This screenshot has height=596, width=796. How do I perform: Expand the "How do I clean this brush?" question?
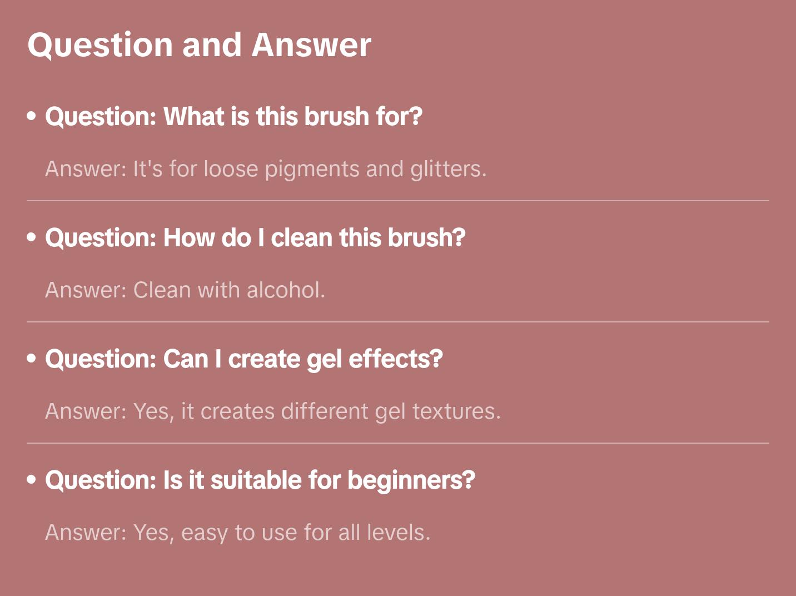[x=255, y=238]
